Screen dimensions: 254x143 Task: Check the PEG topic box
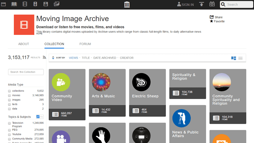click(x=10, y=130)
